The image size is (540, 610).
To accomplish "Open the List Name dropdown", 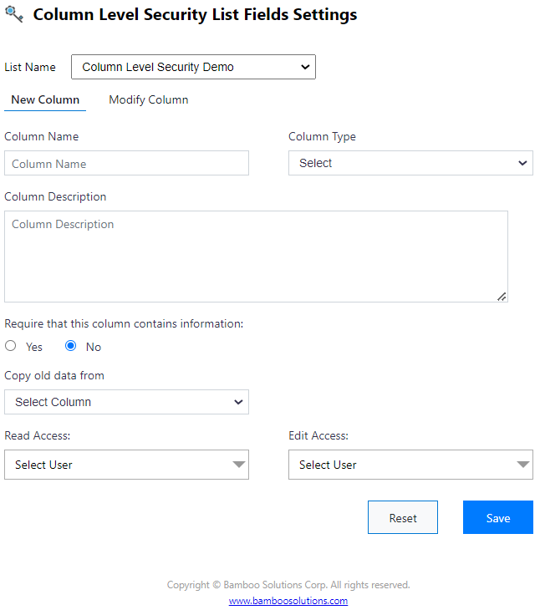I will click(x=193, y=67).
